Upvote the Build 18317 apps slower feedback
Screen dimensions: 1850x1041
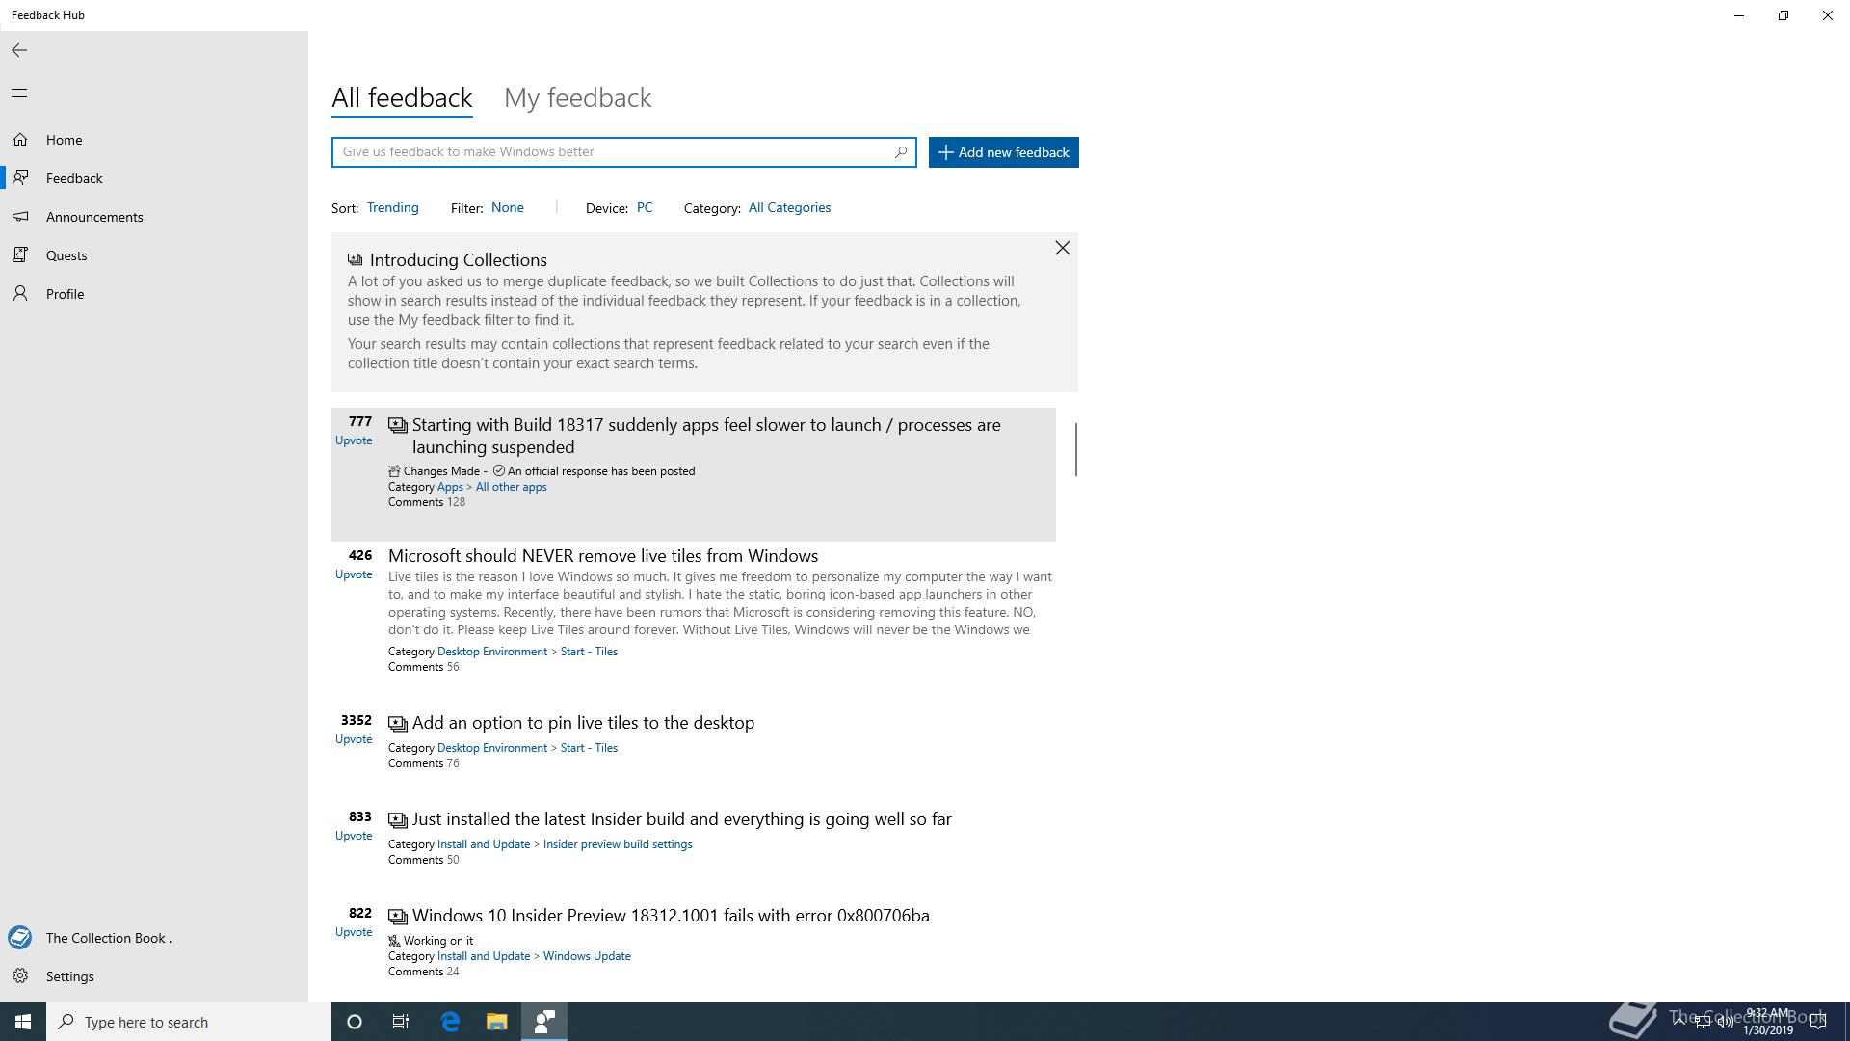pos(354,440)
